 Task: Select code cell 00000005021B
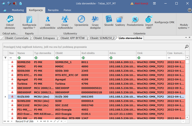tap(95, 92)
